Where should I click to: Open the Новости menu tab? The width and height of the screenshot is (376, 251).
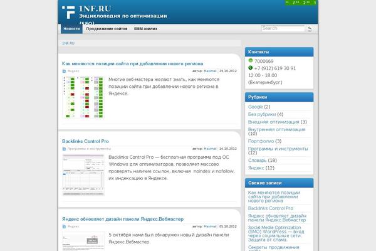71,29
